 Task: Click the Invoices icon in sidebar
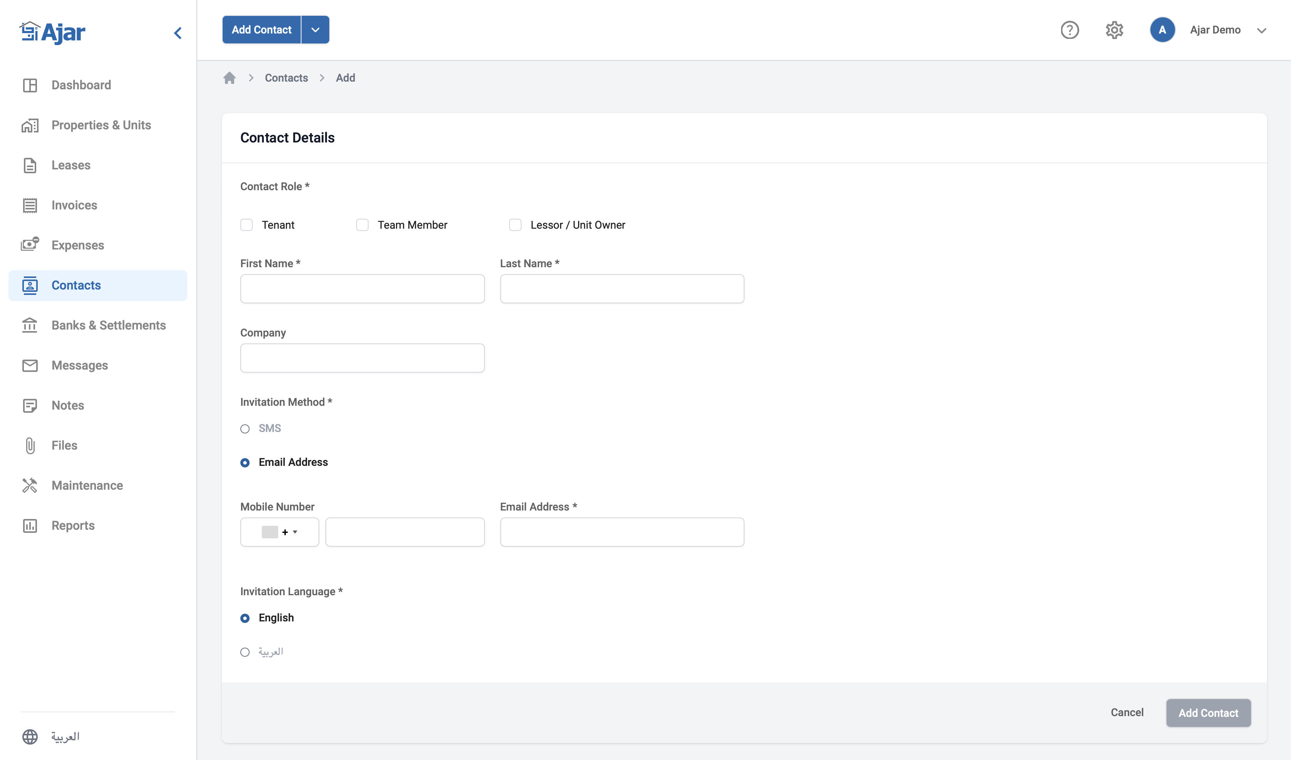click(30, 205)
